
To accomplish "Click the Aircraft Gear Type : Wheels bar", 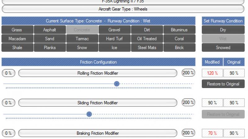I will pos(123,9).
